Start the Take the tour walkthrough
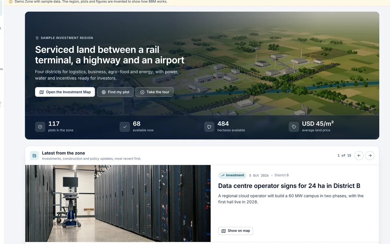390x244 pixels. click(155, 92)
